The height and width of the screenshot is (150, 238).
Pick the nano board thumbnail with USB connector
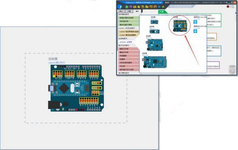(154, 32)
